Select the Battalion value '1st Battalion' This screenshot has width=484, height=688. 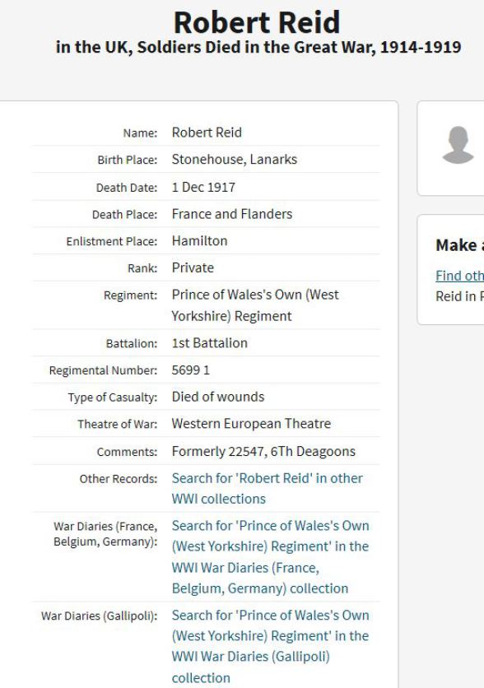tap(209, 342)
